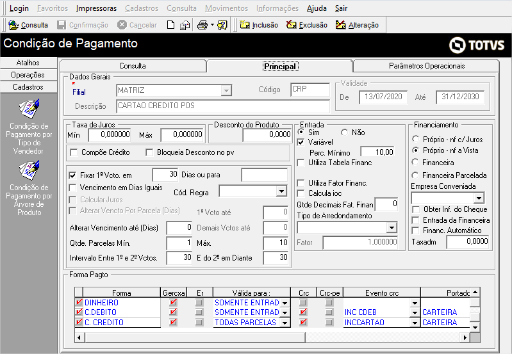
Task: Click the Sair menu item
Action: tap(341, 8)
